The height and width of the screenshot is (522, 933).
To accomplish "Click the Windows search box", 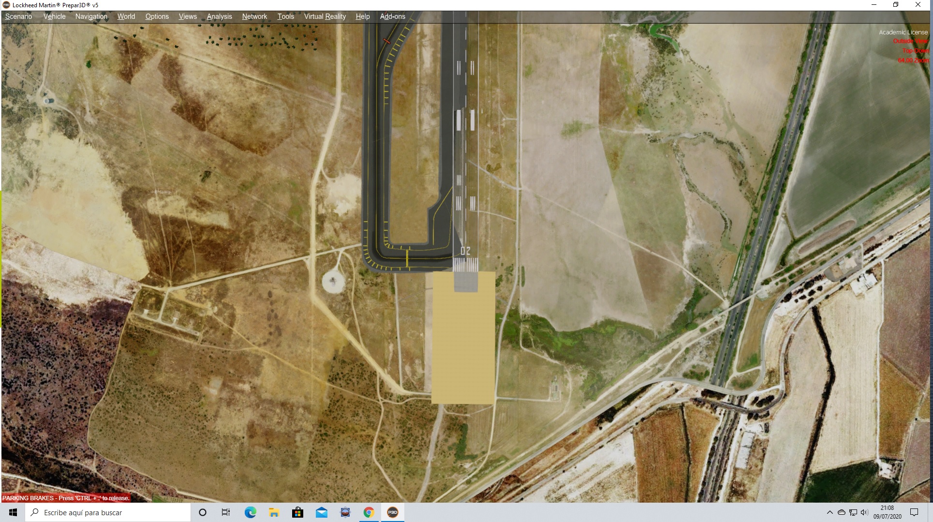I will point(108,512).
